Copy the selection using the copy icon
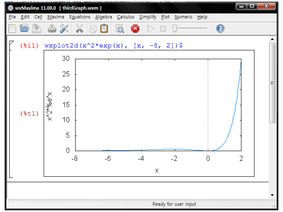 (x=92, y=29)
